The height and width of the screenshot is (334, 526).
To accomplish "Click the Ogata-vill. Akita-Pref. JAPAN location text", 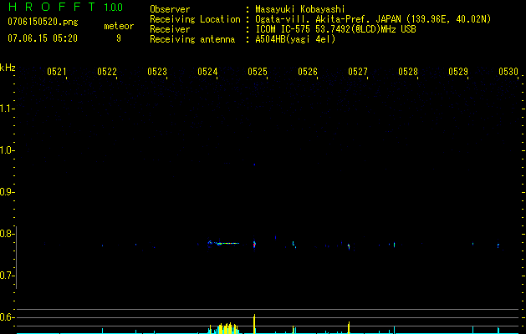I will (x=373, y=19).
